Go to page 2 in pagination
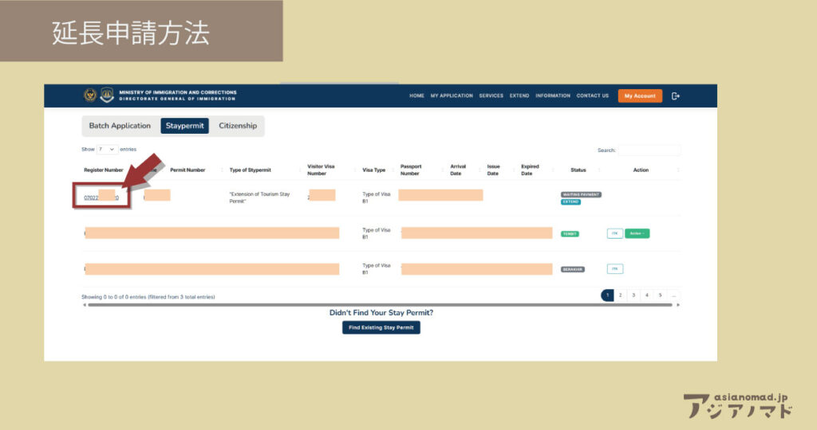This screenshot has width=817, height=430. pyautogui.click(x=621, y=295)
